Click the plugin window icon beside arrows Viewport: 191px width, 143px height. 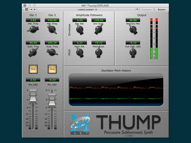click(x=27, y=9)
